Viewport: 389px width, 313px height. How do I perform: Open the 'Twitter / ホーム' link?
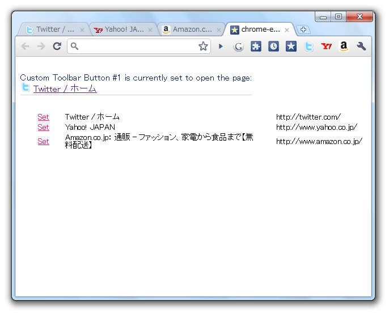point(65,88)
